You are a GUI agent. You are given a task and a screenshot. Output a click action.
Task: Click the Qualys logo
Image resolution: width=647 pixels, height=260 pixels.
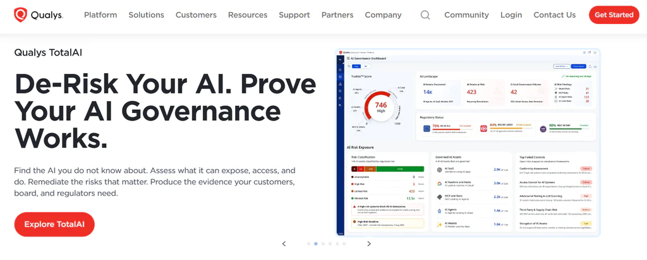(39, 15)
